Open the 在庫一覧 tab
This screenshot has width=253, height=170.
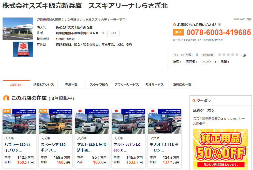click(x=71, y=85)
